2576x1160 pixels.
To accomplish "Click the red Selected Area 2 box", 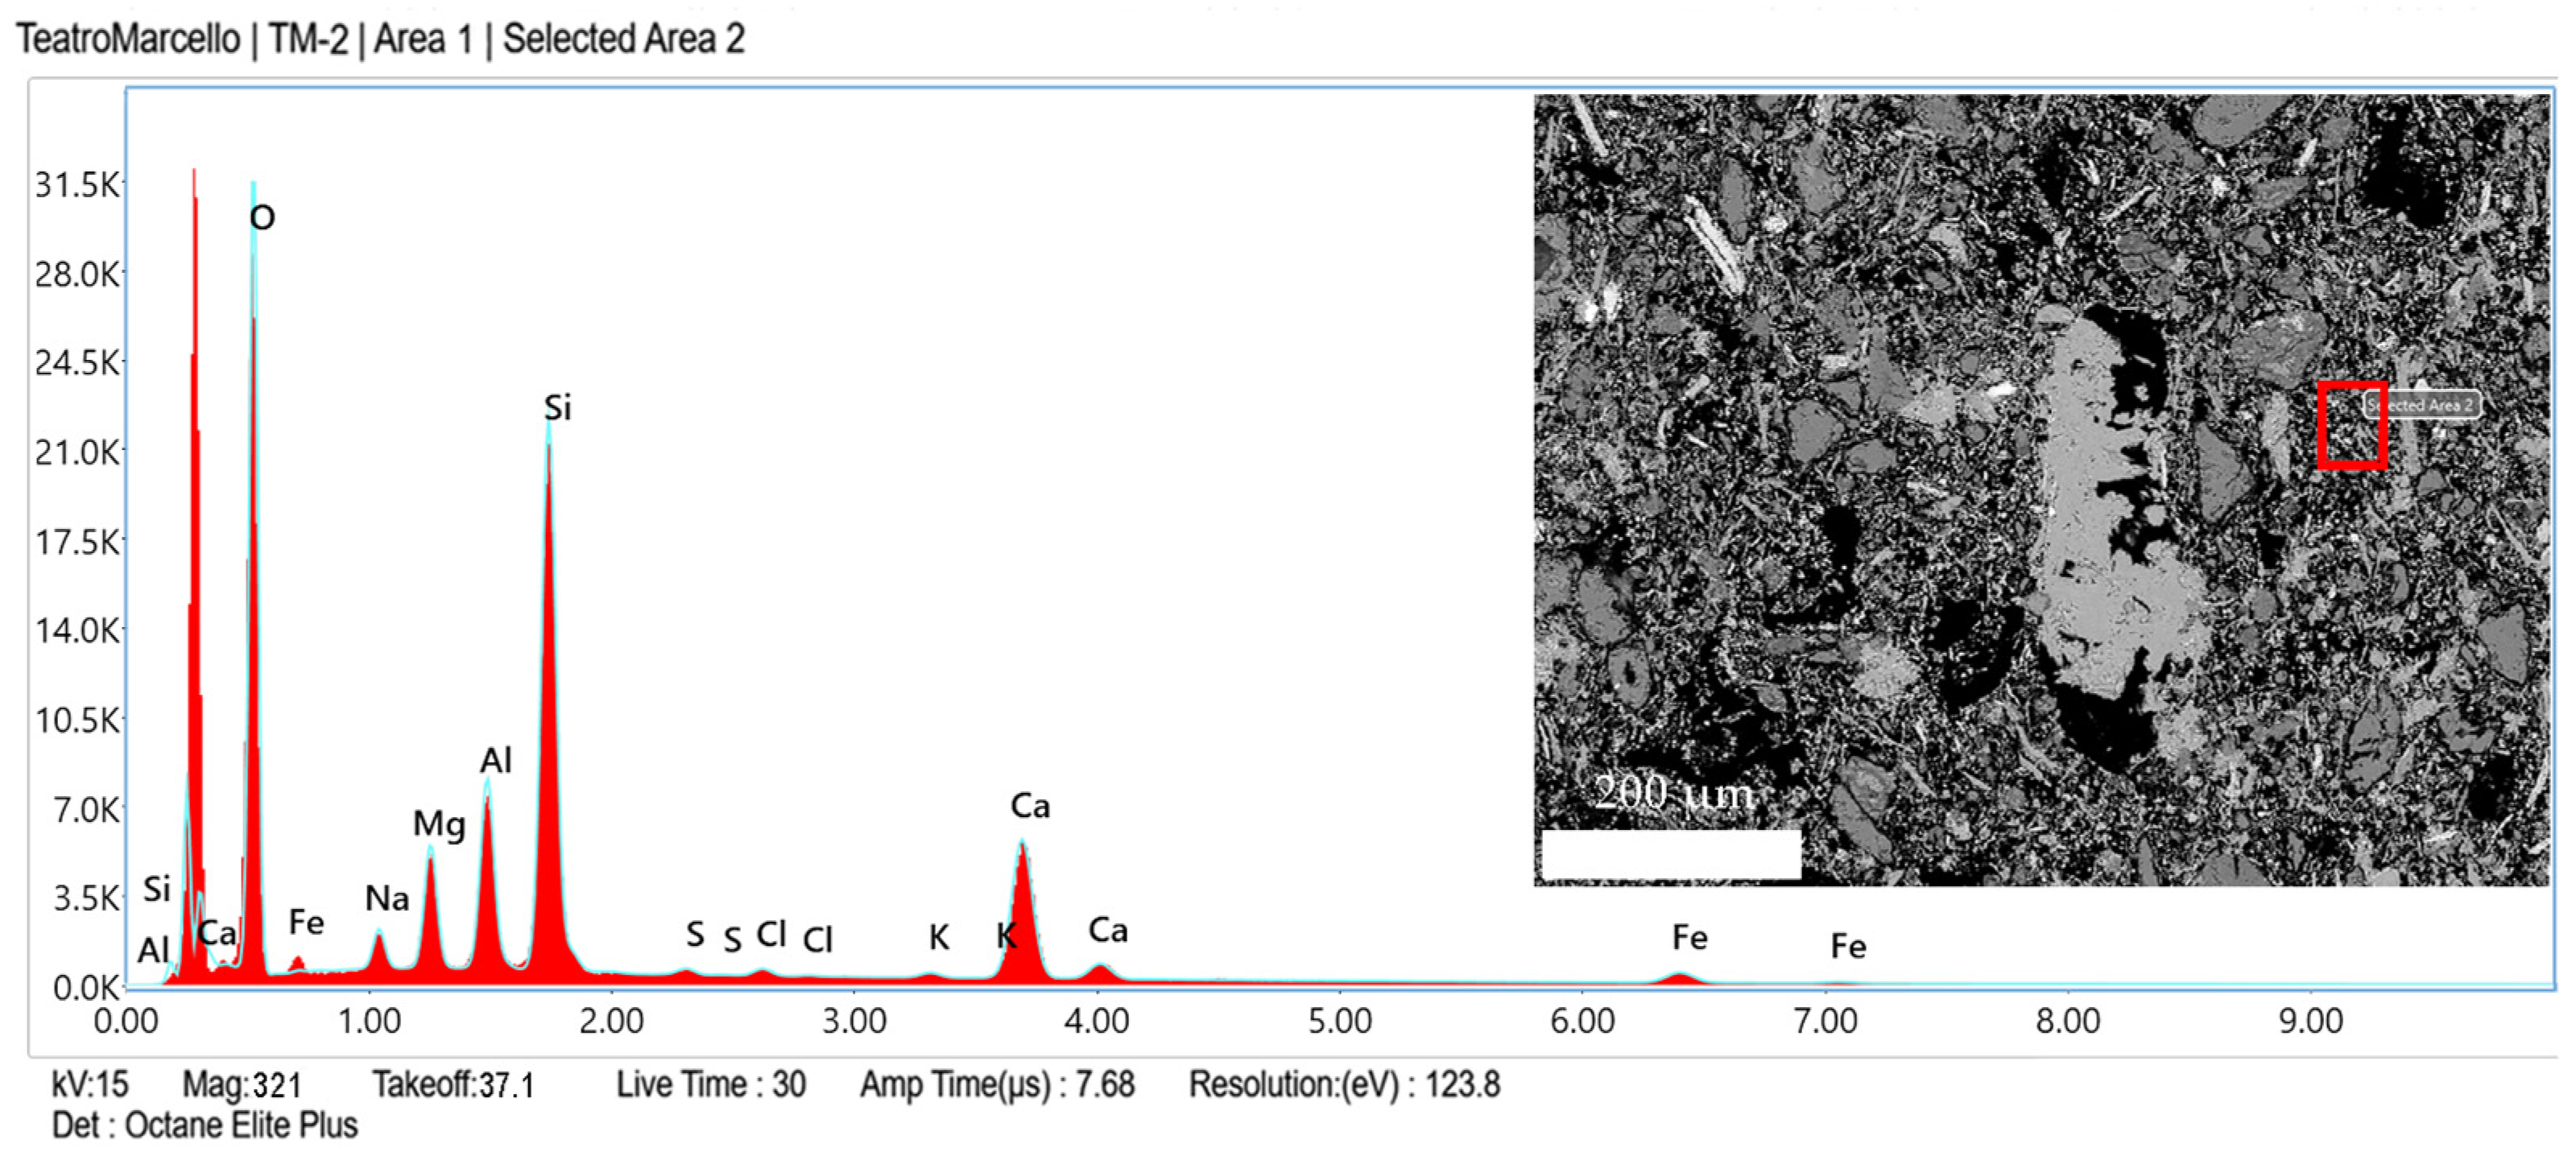I will pos(2351,425).
